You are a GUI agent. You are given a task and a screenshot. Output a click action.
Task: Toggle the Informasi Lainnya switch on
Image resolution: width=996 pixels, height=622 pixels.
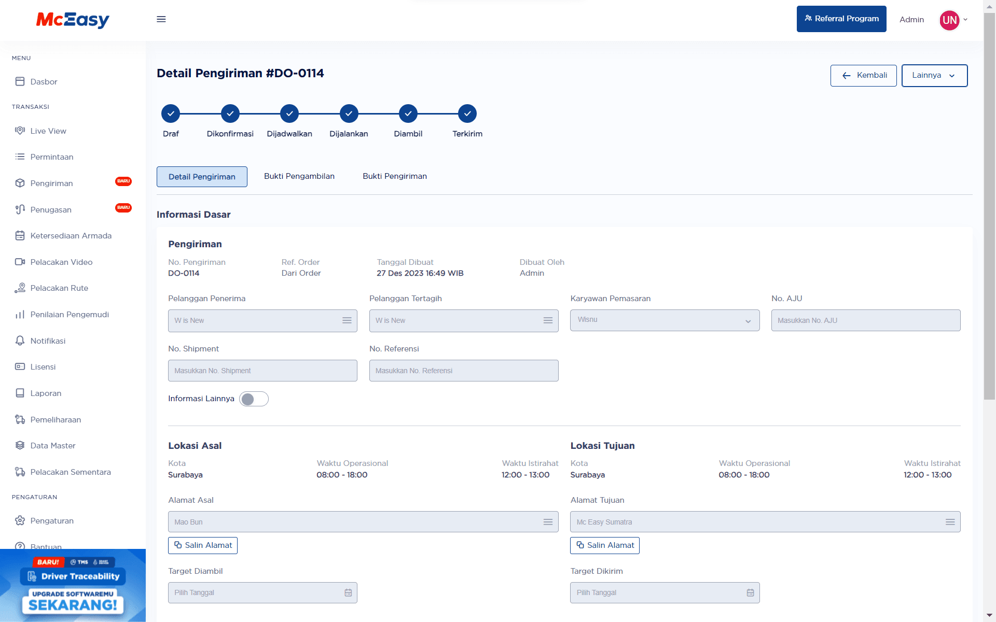click(253, 399)
